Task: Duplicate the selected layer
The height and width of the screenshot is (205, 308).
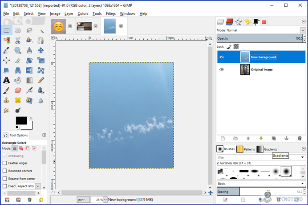Action: coord(274,139)
